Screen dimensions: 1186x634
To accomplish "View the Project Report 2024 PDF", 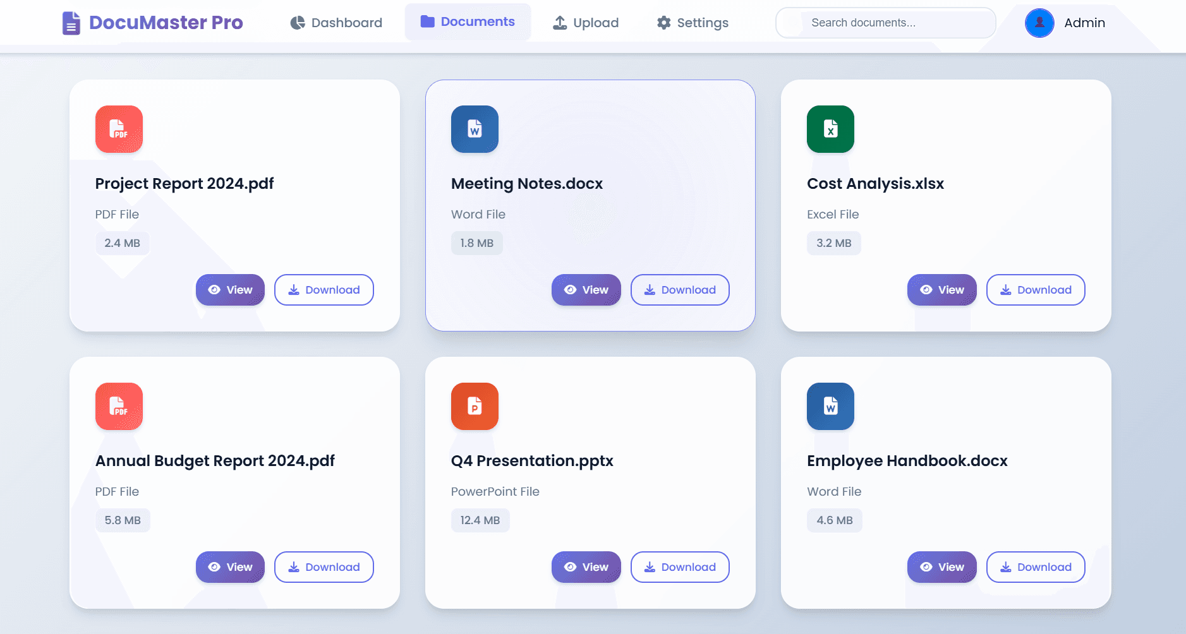I will point(229,290).
